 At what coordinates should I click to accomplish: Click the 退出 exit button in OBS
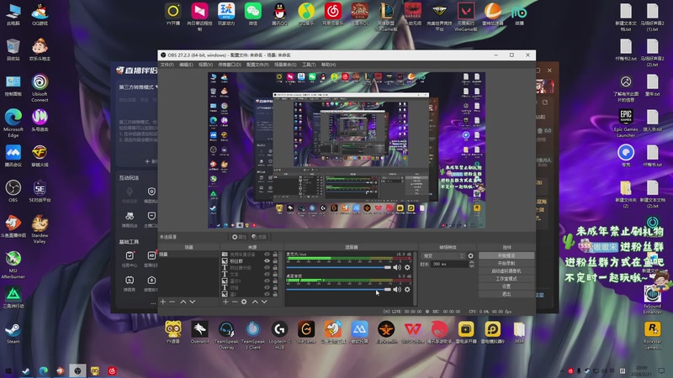pyautogui.click(x=506, y=294)
